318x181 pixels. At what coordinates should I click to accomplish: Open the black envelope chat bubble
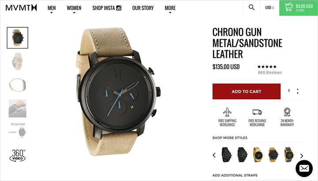coord(304,169)
